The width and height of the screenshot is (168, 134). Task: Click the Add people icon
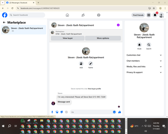tap(81, 64)
